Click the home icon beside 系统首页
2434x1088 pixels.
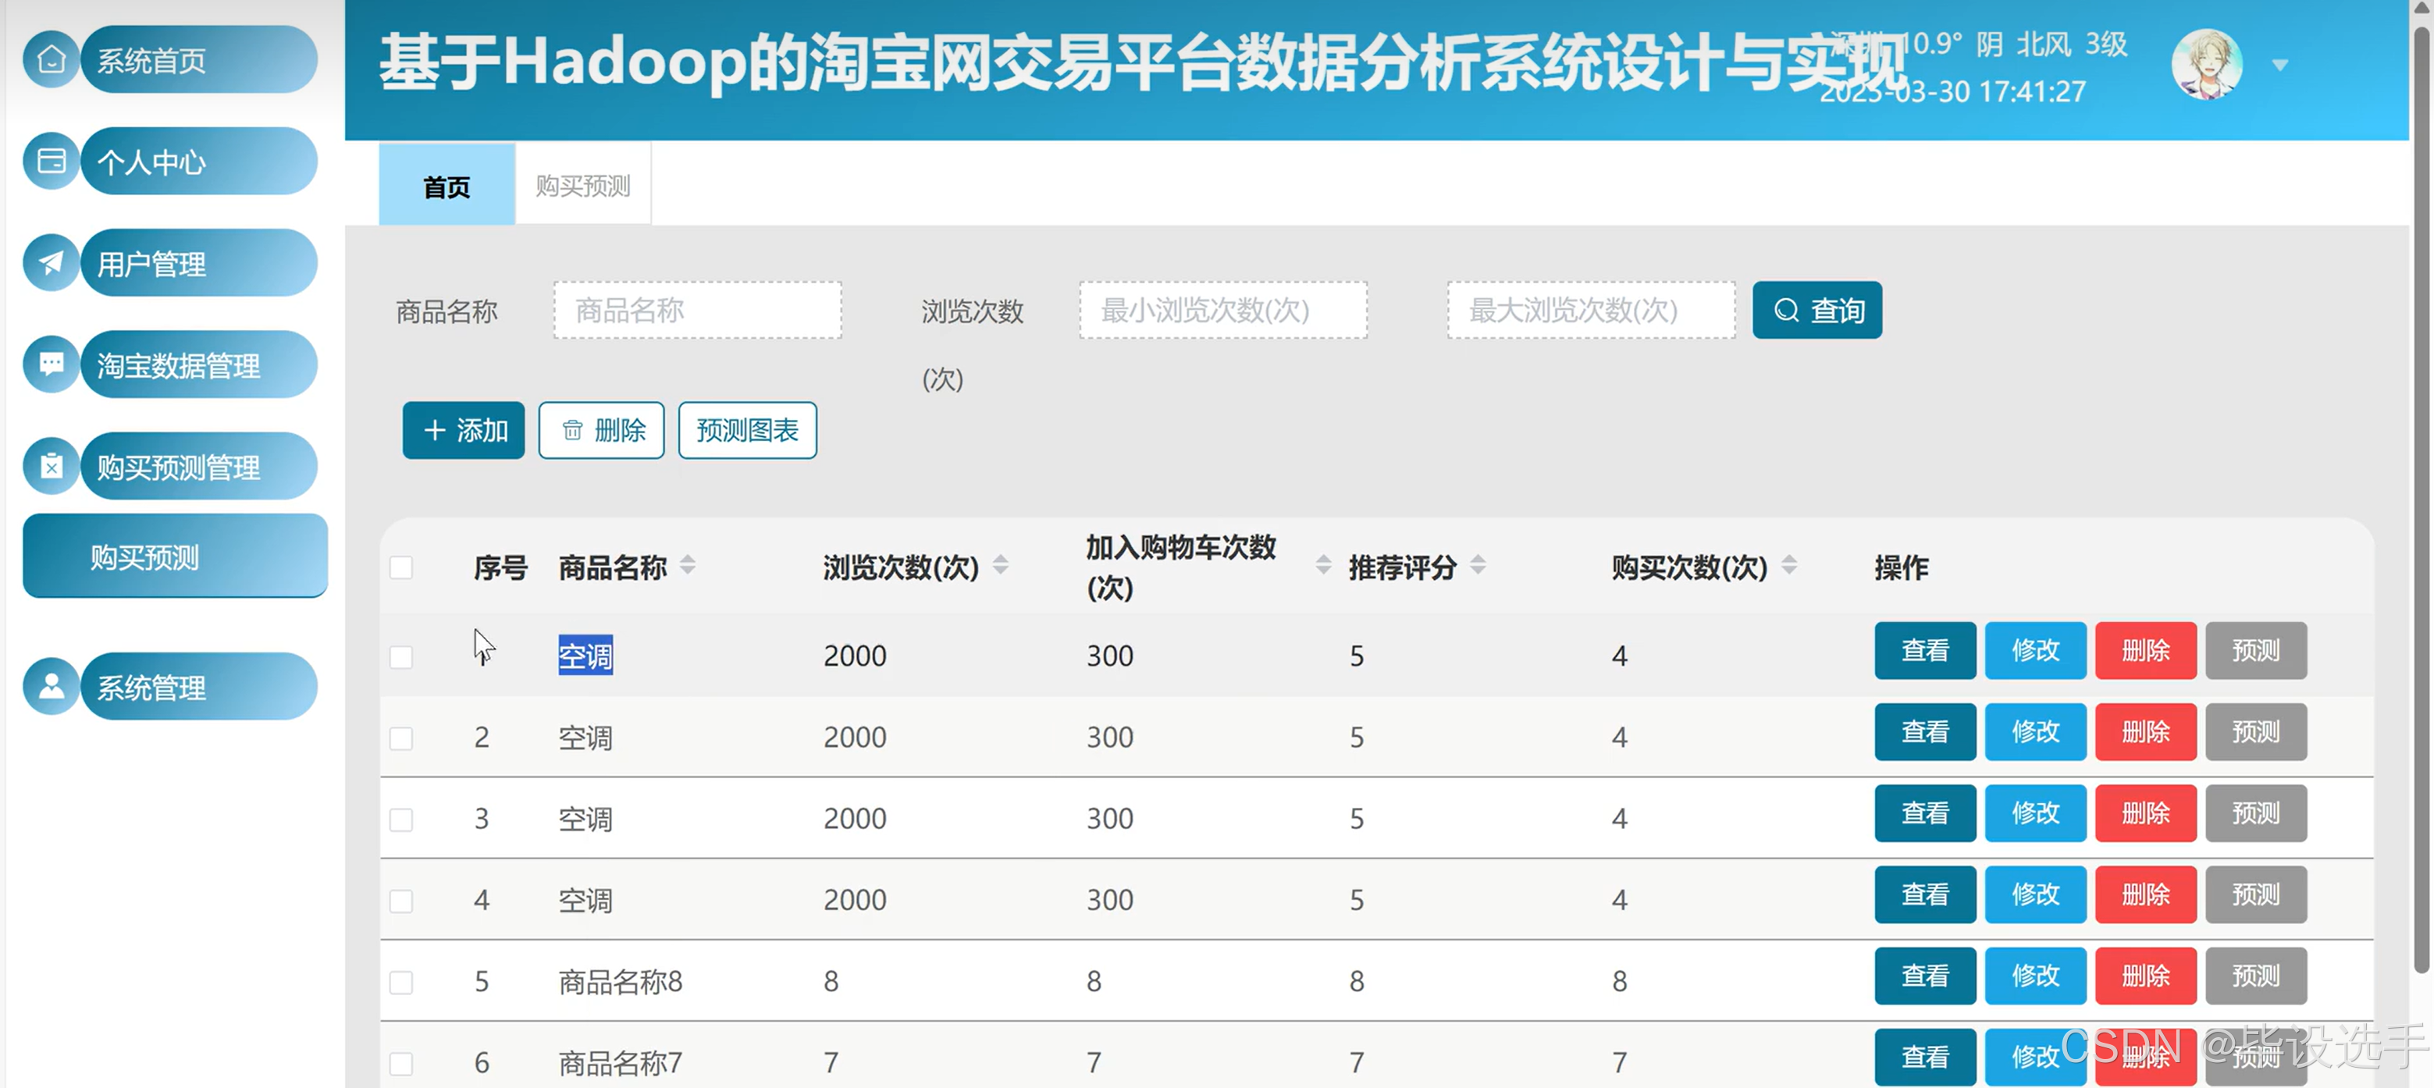51,59
